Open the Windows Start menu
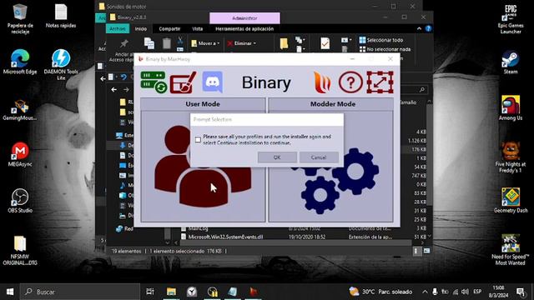Screen dimensions: 534x300 [10, 292]
